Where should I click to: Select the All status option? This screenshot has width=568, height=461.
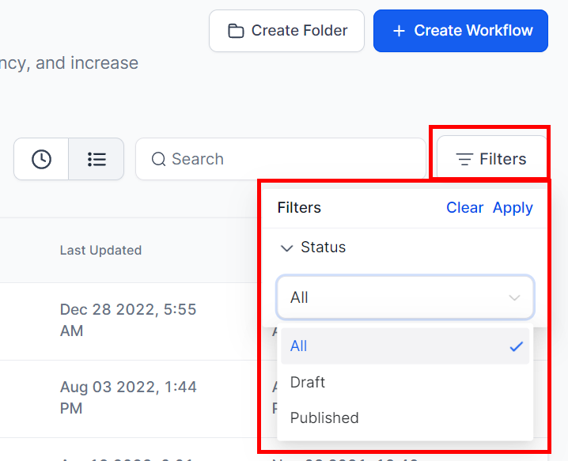299,346
